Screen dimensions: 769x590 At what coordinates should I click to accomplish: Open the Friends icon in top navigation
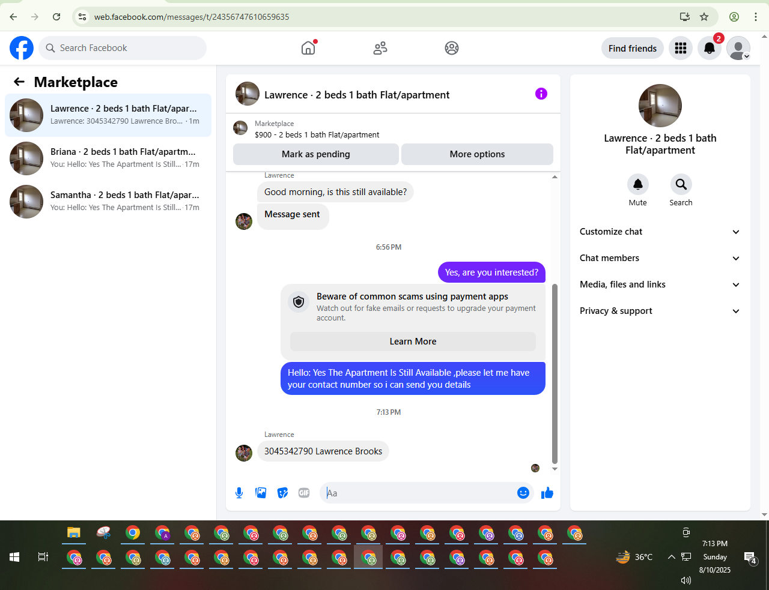coord(380,48)
